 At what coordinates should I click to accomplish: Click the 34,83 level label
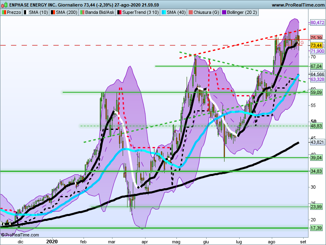(x=316, y=171)
